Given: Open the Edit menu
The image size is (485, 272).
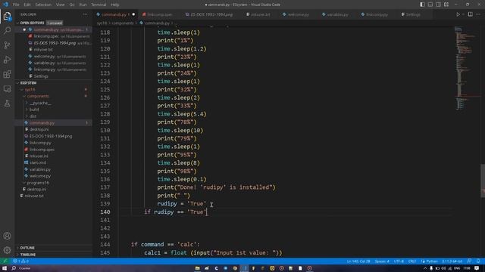Looking at the screenshot, I should coord(27,5).
